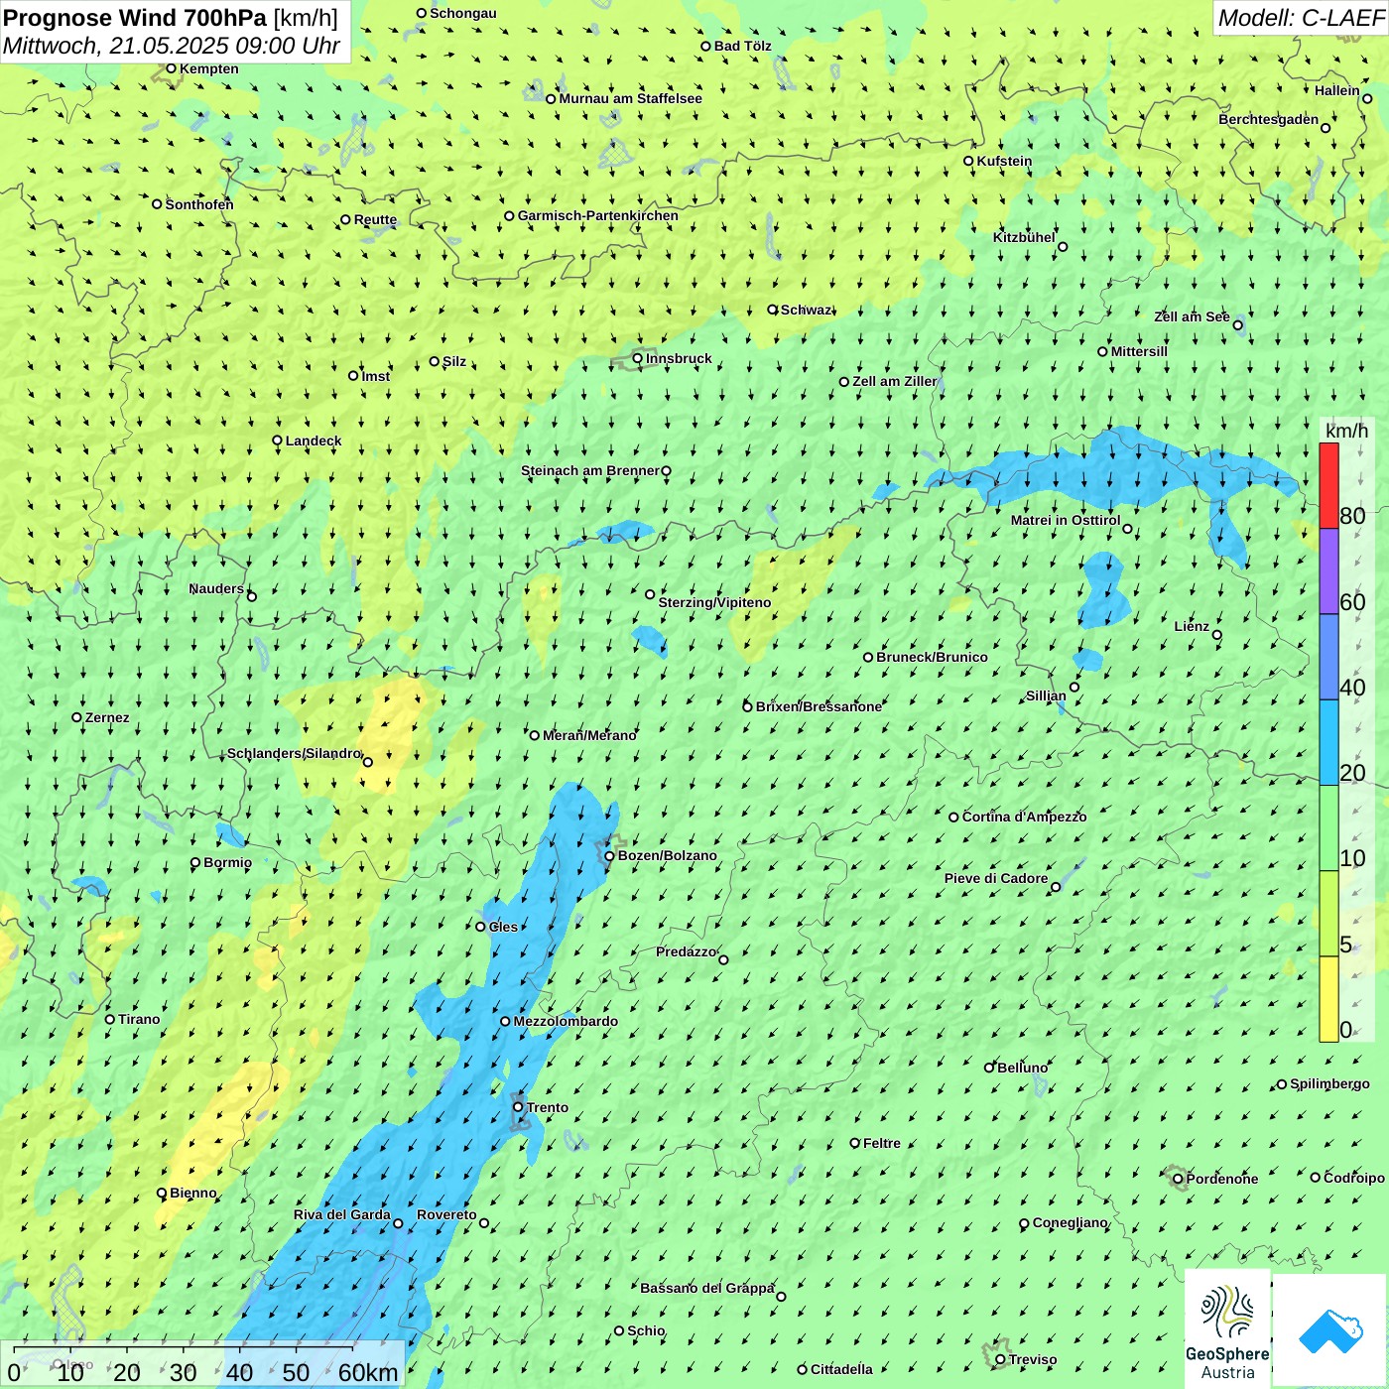1389x1389 pixels.
Task: Click the 60km scale bar label
Action: [369, 1372]
